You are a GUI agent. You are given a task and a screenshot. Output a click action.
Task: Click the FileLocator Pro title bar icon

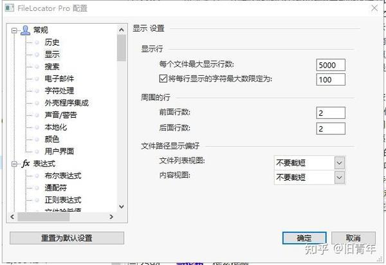point(10,8)
